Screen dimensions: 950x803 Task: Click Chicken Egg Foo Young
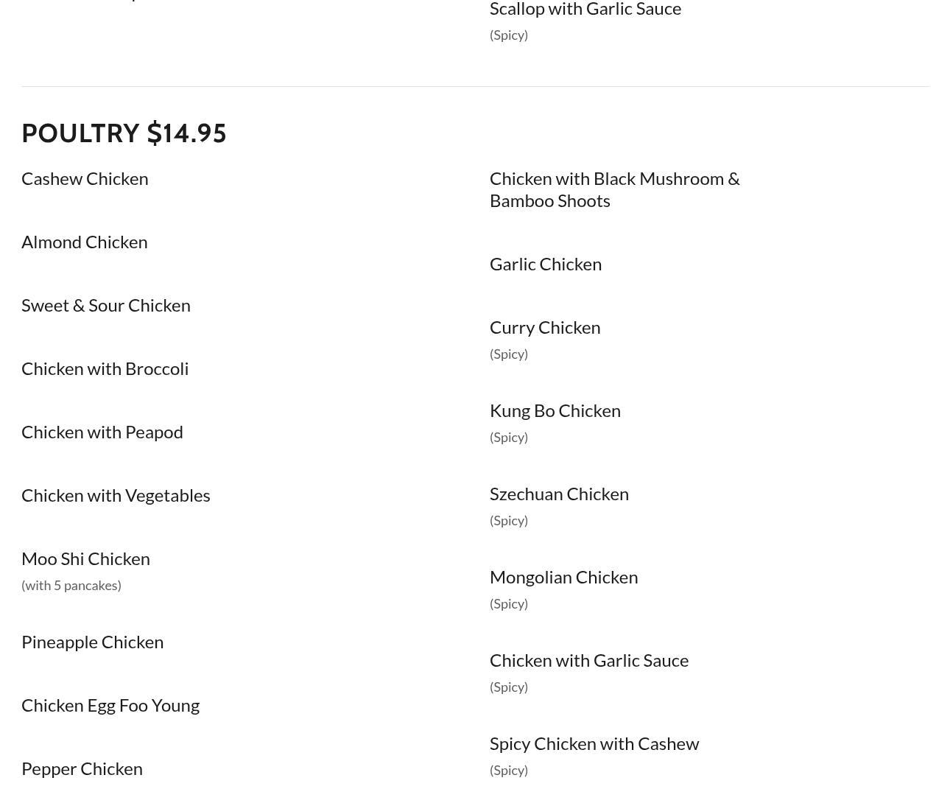click(110, 706)
